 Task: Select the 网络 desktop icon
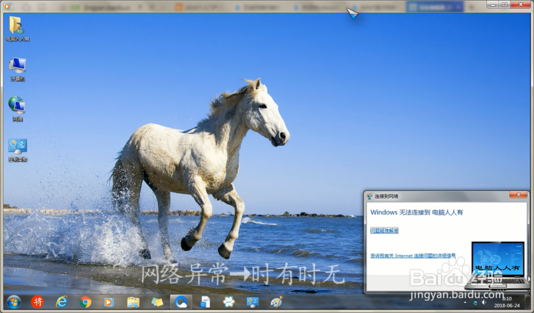pos(18,109)
